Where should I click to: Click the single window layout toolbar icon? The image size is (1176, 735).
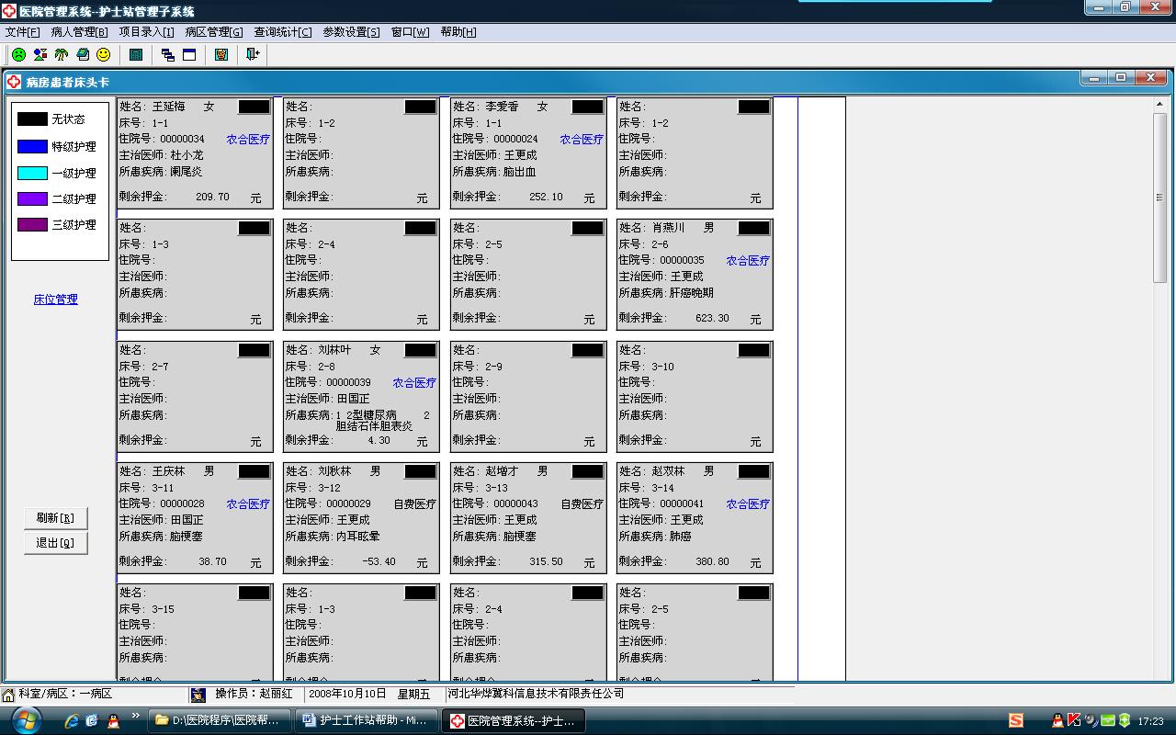coord(189,55)
